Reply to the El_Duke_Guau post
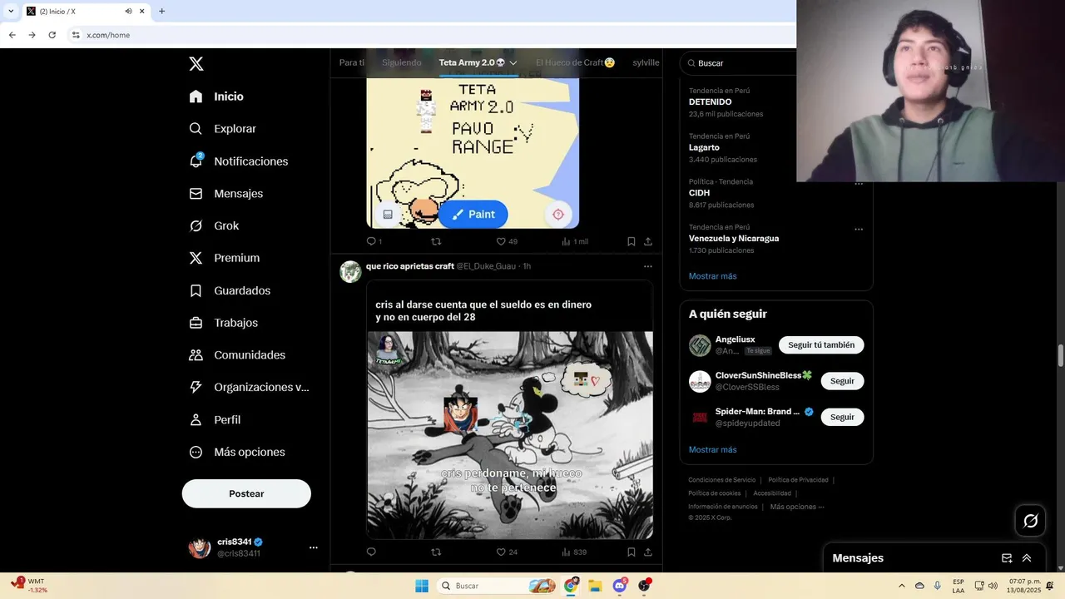 pos(371,552)
